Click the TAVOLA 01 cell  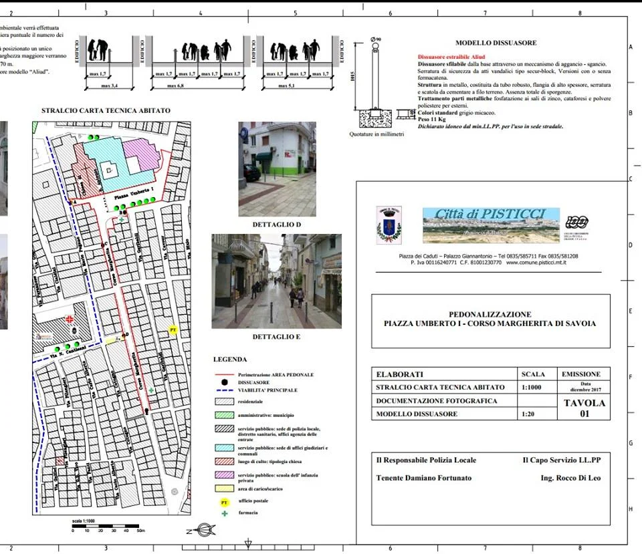[x=584, y=408]
